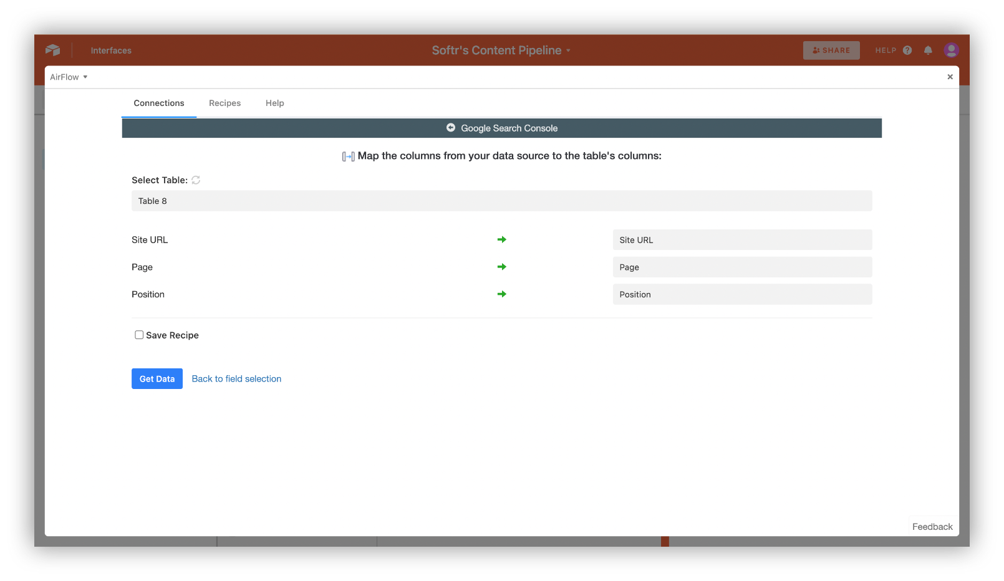Click green arrow in Site URL row
Image resolution: width=1004 pixels, height=581 pixels.
tap(501, 239)
